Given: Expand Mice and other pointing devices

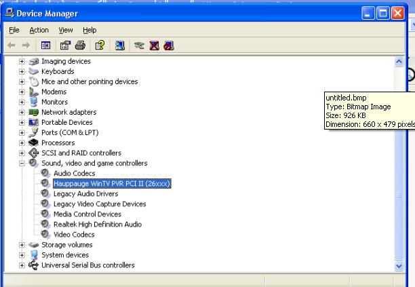Looking at the screenshot, I should click(22, 82).
